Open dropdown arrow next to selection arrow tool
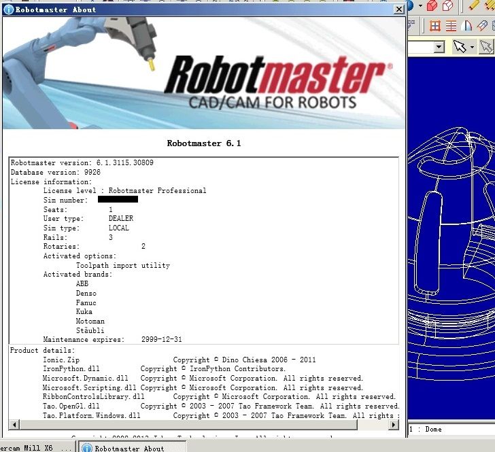495x452 pixels. [x=472, y=48]
